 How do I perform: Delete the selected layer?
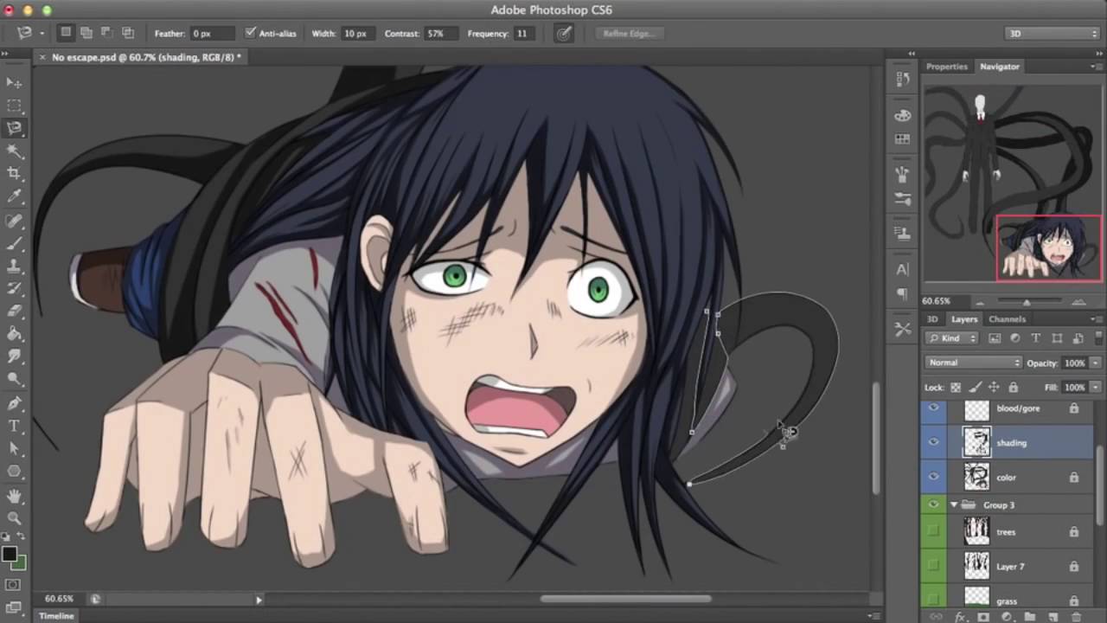point(1077,617)
